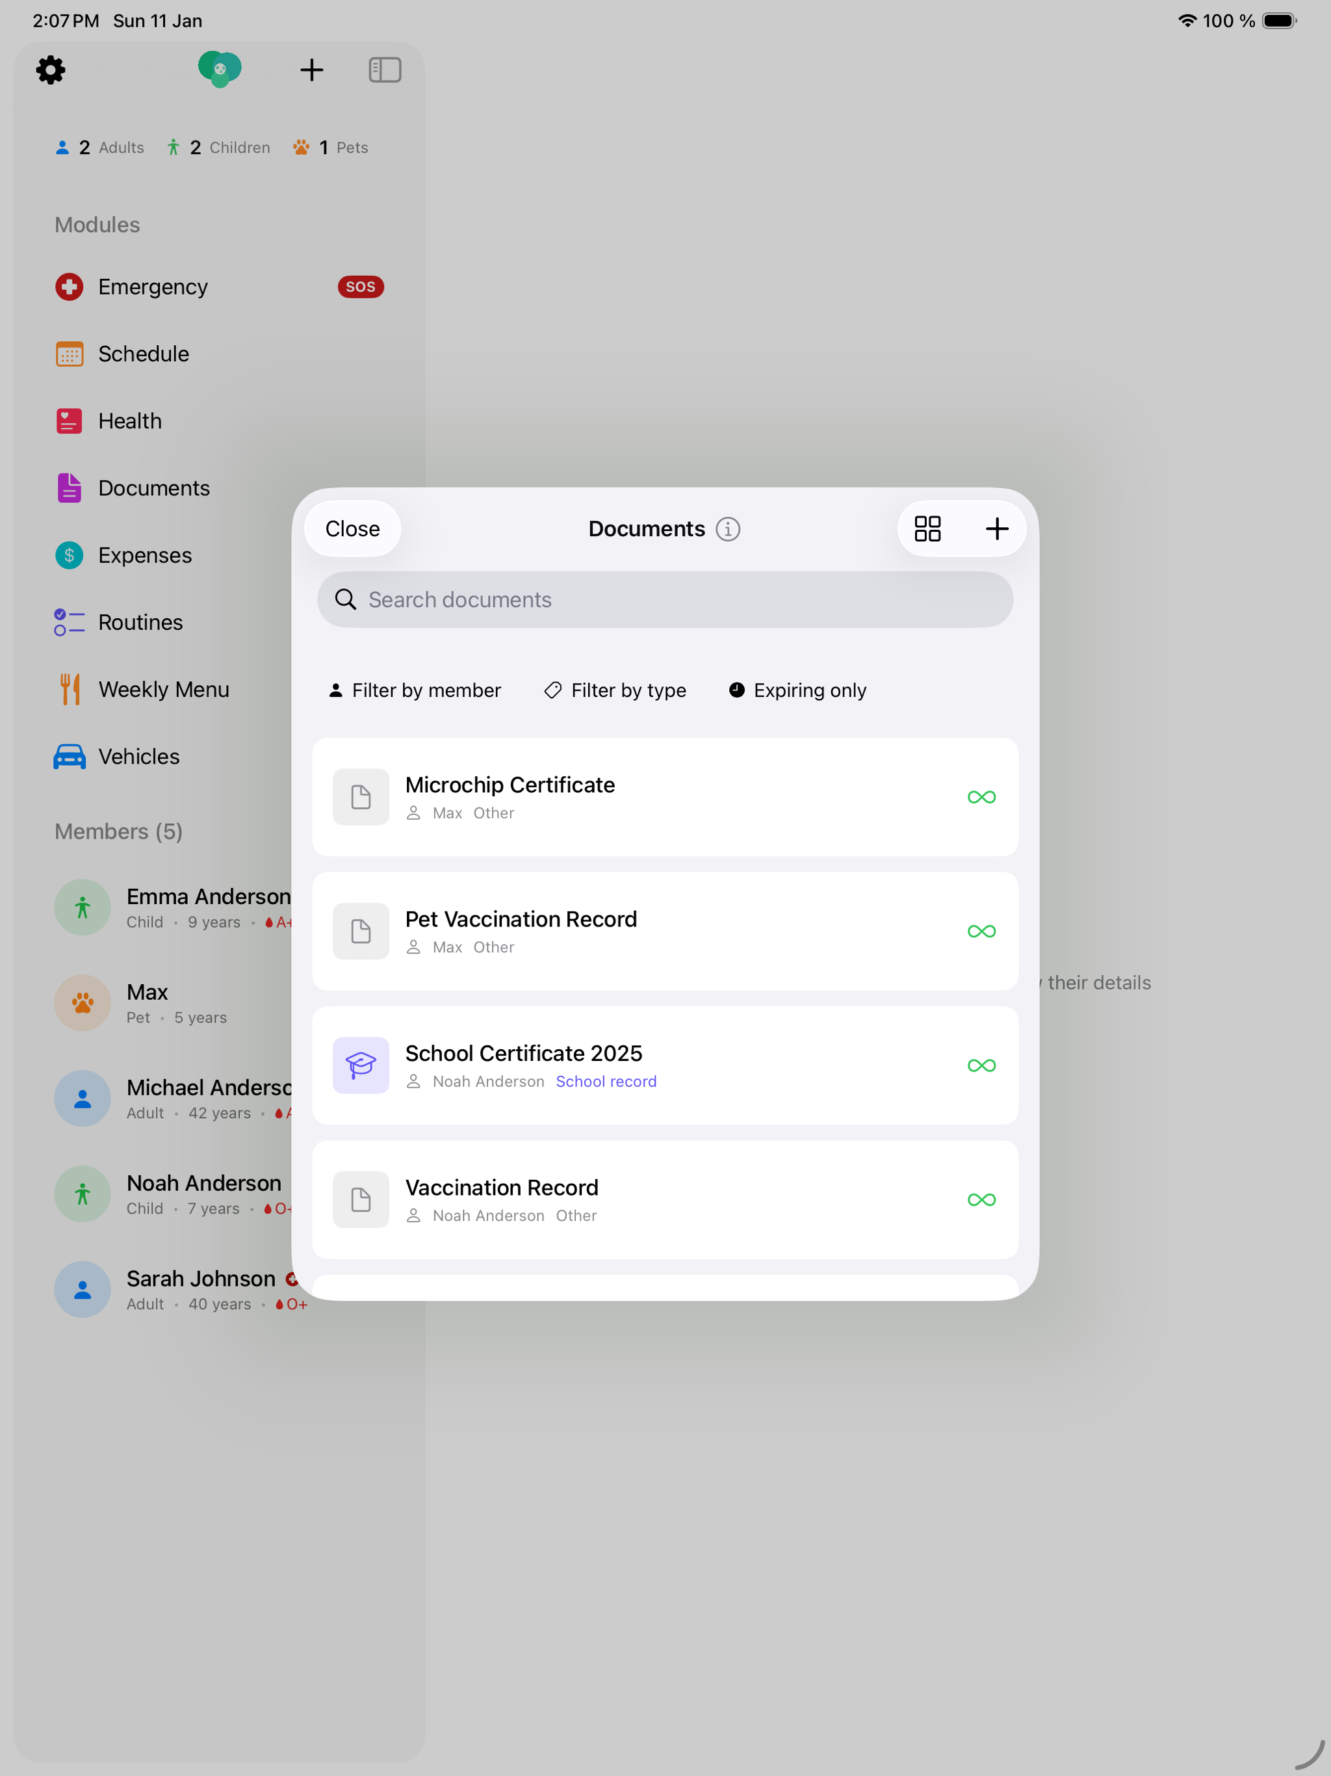Focus the Search documents field

click(x=665, y=600)
